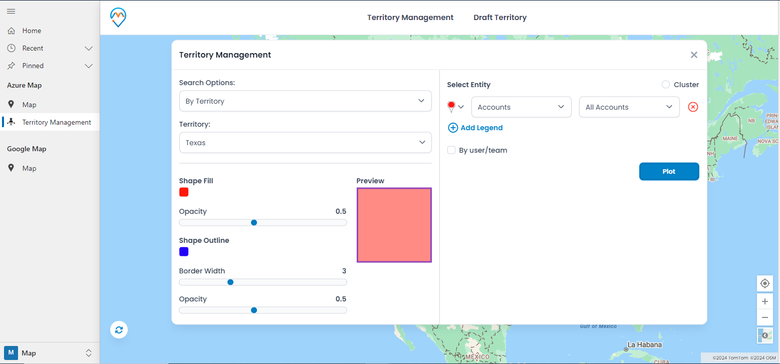
Task: Zoom in on the map
Action: click(764, 301)
